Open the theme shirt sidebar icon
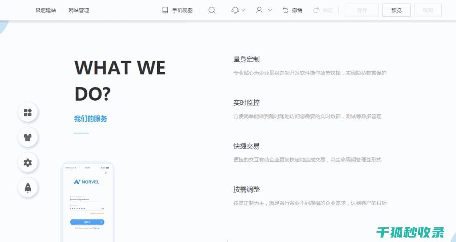The height and width of the screenshot is (242, 456). coord(28,137)
